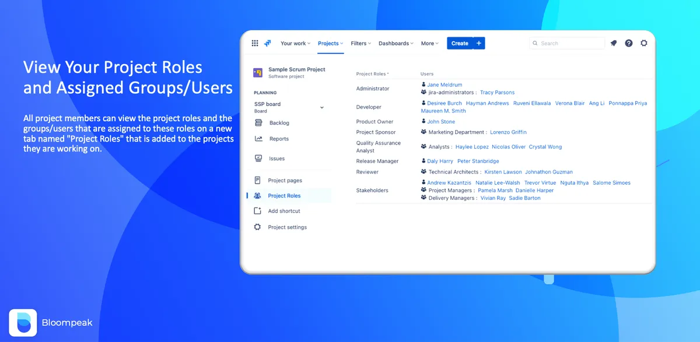Open Kirsten Lawson user link
700x342 pixels.
click(x=503, y=172)
